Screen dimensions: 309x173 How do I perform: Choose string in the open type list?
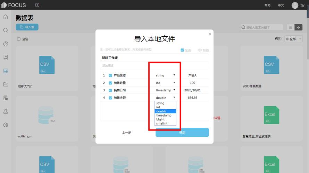tap(165, 103)
